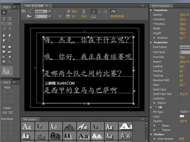
Task: Click the Font Size value in Properties
Action: tap(182, 57)
